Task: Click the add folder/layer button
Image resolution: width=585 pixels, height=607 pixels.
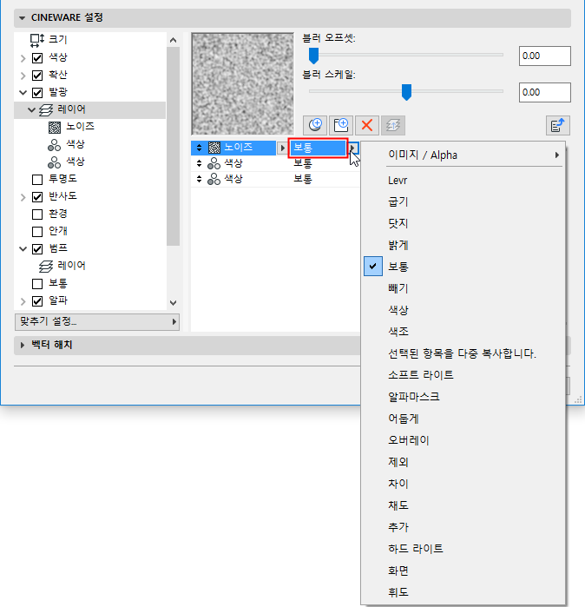Action: pyautogui.click(x=341, y=125)
